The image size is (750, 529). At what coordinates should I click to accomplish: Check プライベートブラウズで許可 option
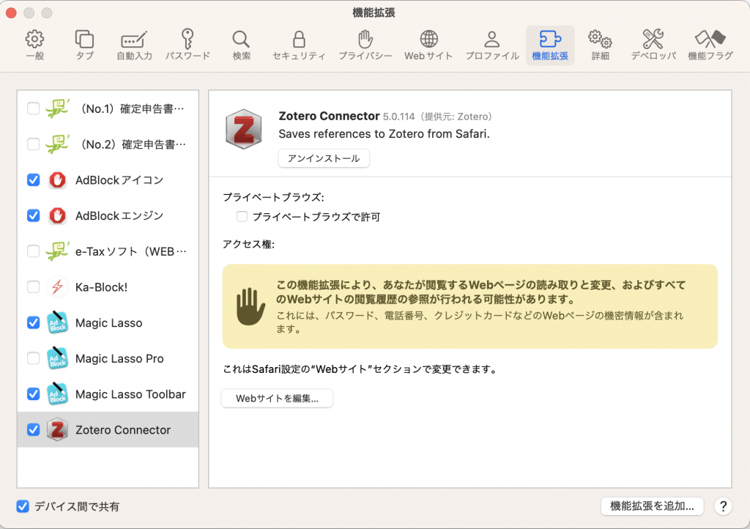242,217
